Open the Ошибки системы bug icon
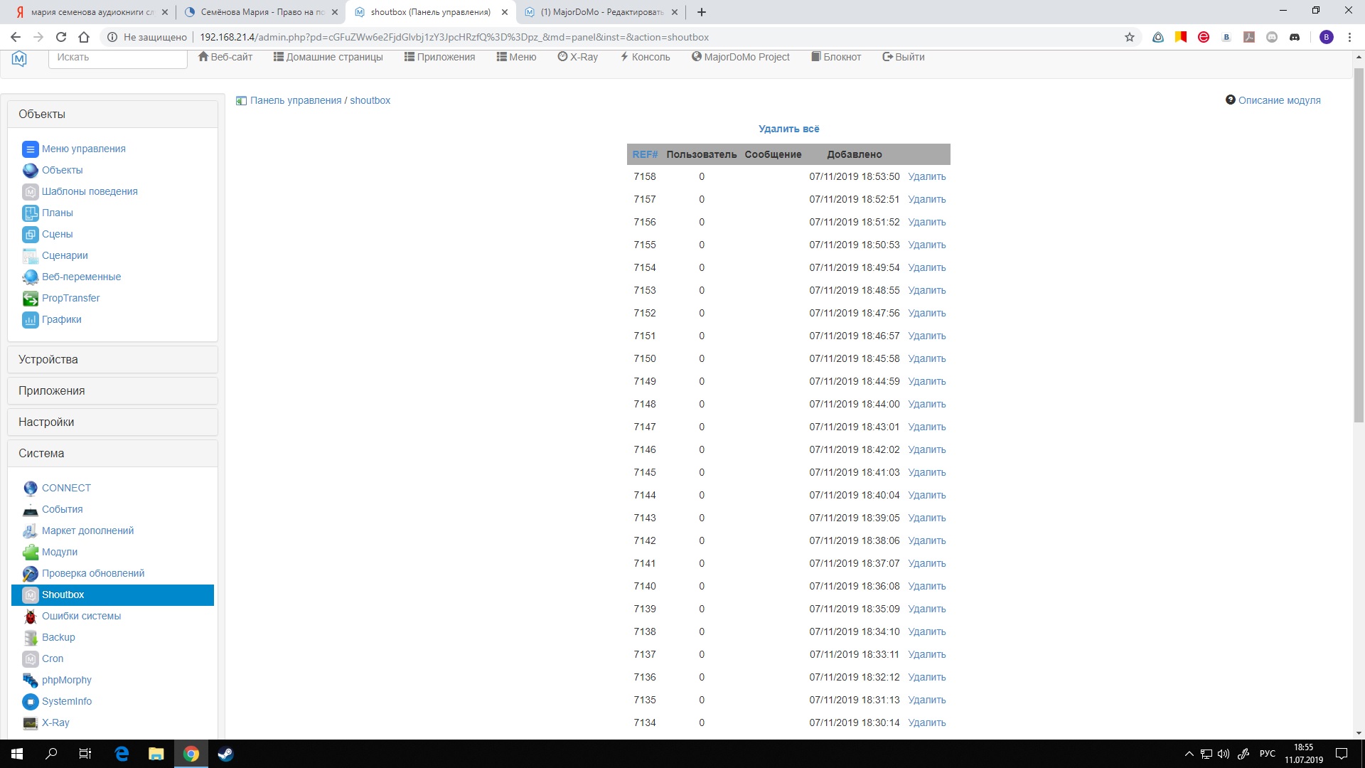 [30, 617]
